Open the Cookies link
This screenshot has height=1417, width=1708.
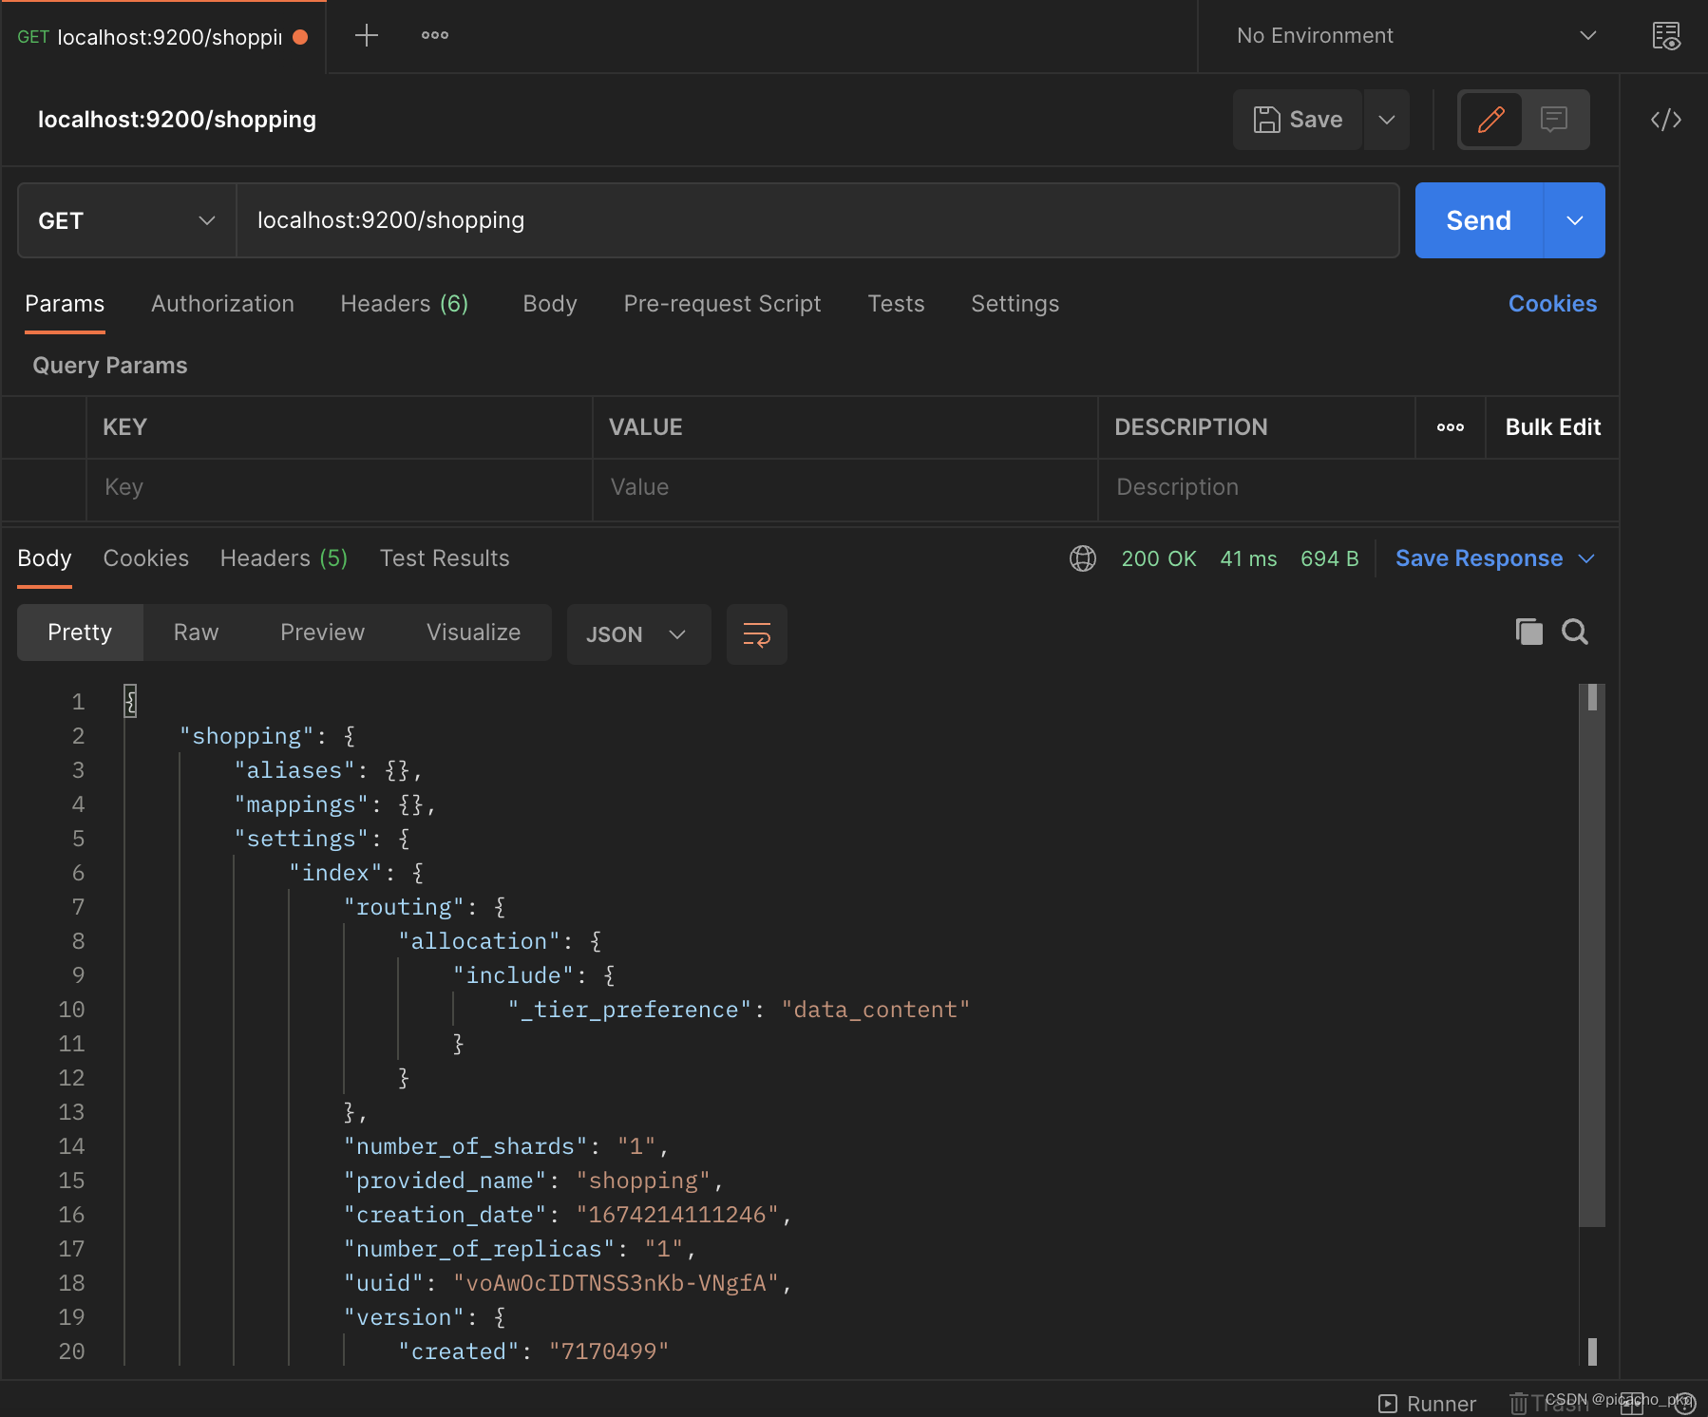1552,304
